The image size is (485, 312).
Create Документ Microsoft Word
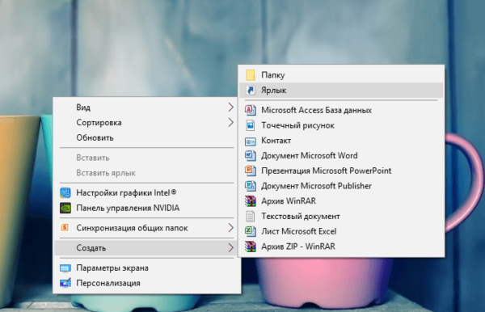tap(341, 155)
